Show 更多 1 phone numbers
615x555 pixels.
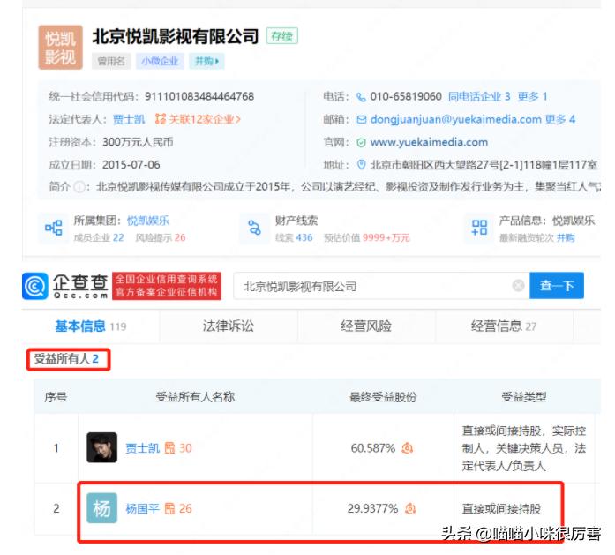click(532, 96)
